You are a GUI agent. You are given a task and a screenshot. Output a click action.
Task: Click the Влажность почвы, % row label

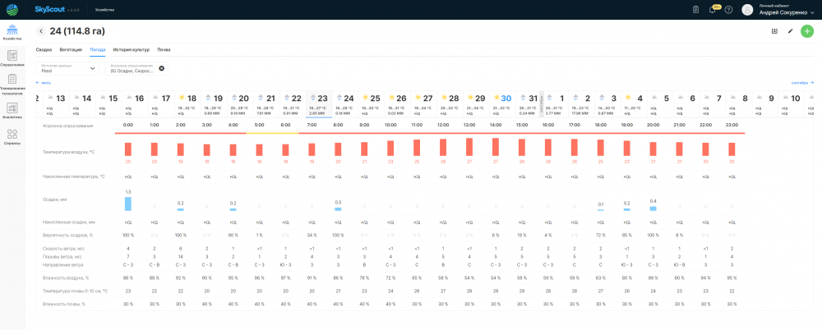point(64,304)
